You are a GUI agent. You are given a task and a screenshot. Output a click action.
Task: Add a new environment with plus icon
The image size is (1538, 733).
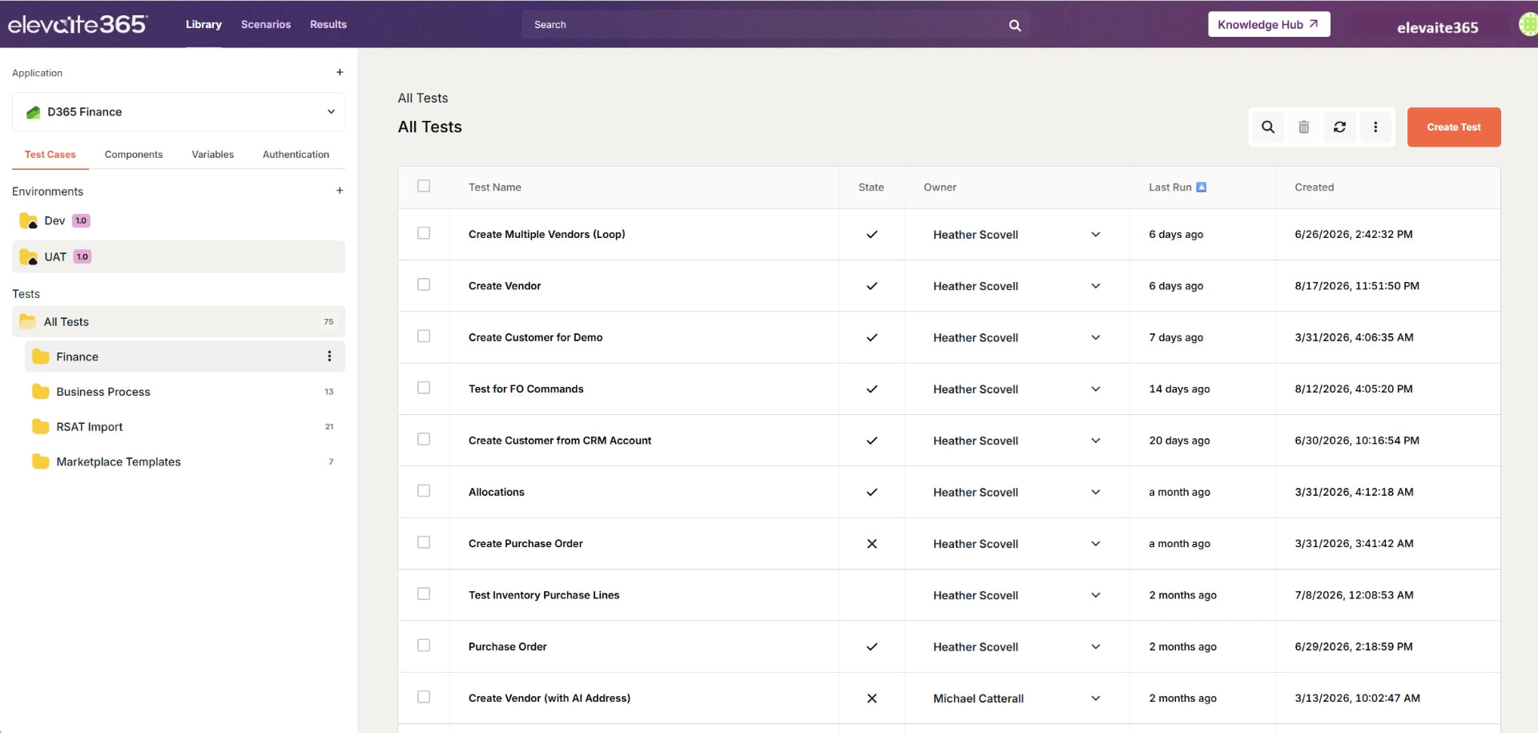point(340,191)
